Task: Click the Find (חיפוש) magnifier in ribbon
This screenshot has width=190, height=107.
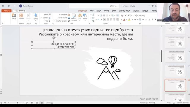Action: (50, 15)
